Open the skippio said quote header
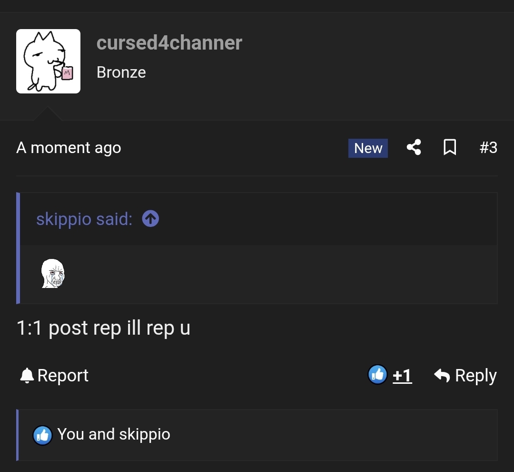The width and height of the screenshot is (514, 472). pos(83,218)
